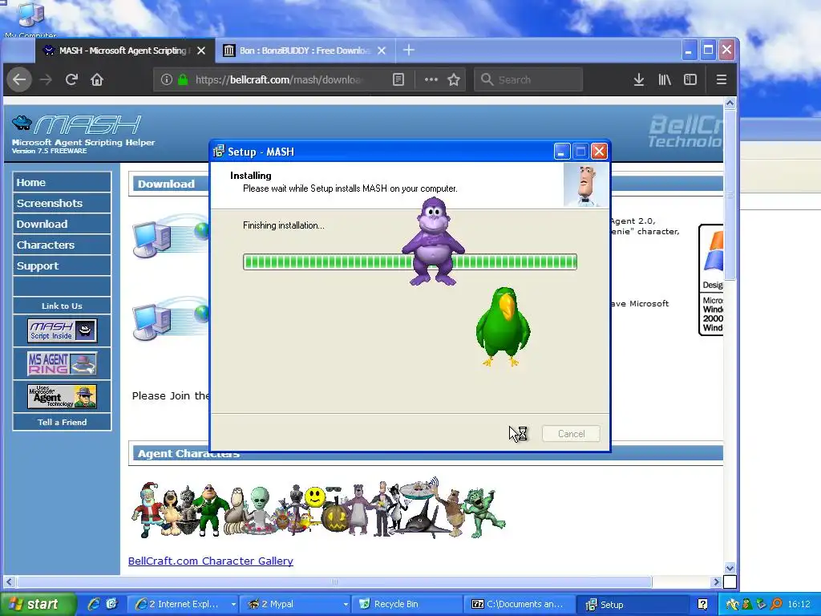Click the second computer-globe download icon

pyautogui.click(x=170, y=319)
